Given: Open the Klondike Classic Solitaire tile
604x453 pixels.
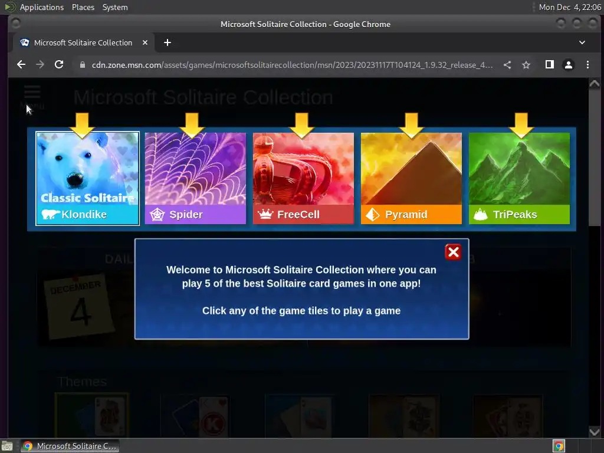Looking at the screenshot, I should tap(87, 178).
